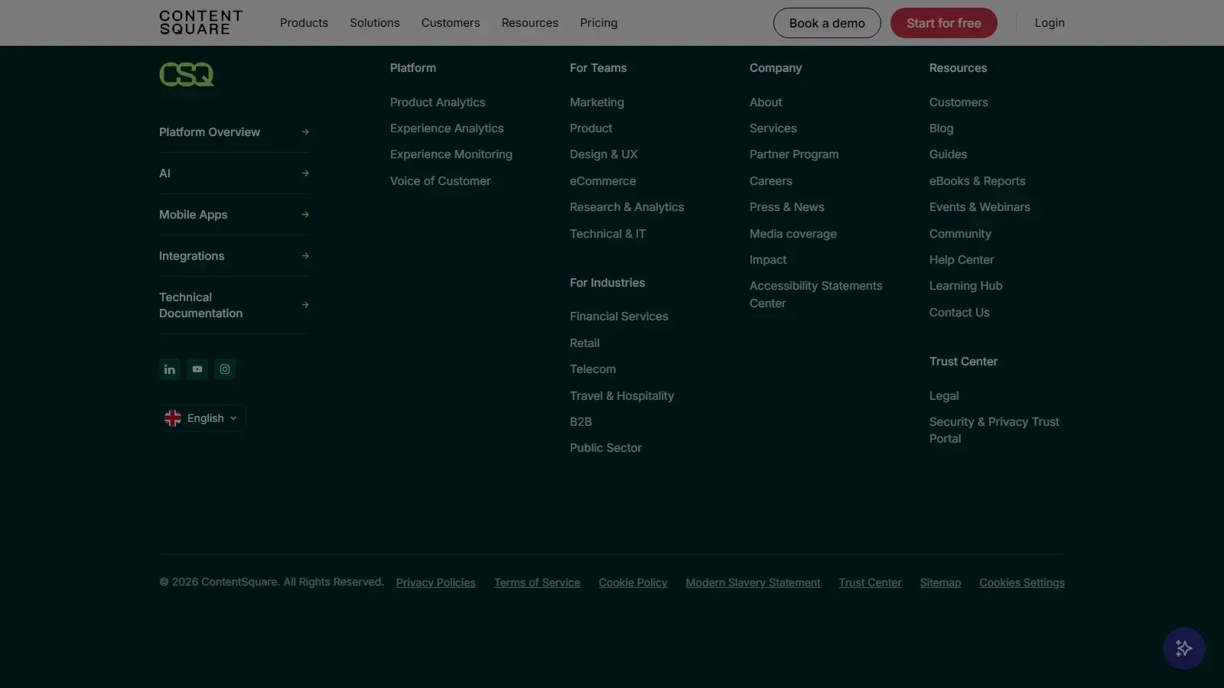Image resolution: width=1224 pixels, height=688 pixels.
Task: Open Careers link
Action: point(771,181)
